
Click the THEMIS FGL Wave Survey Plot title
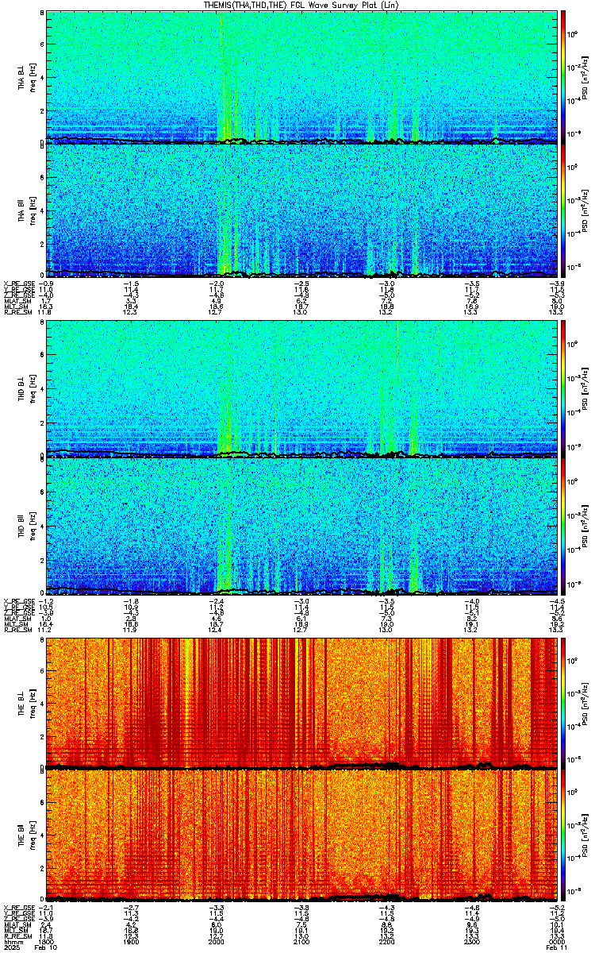click(301, 5)
